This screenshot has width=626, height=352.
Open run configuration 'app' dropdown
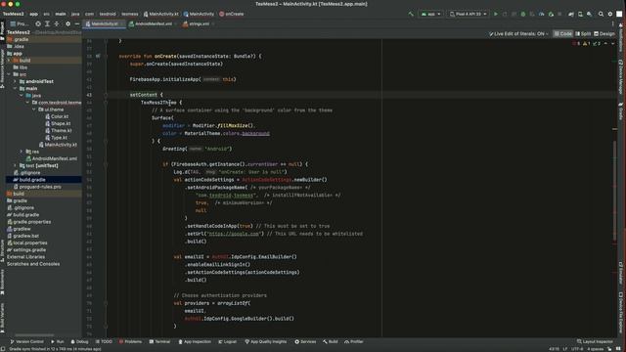coord(430,14)
